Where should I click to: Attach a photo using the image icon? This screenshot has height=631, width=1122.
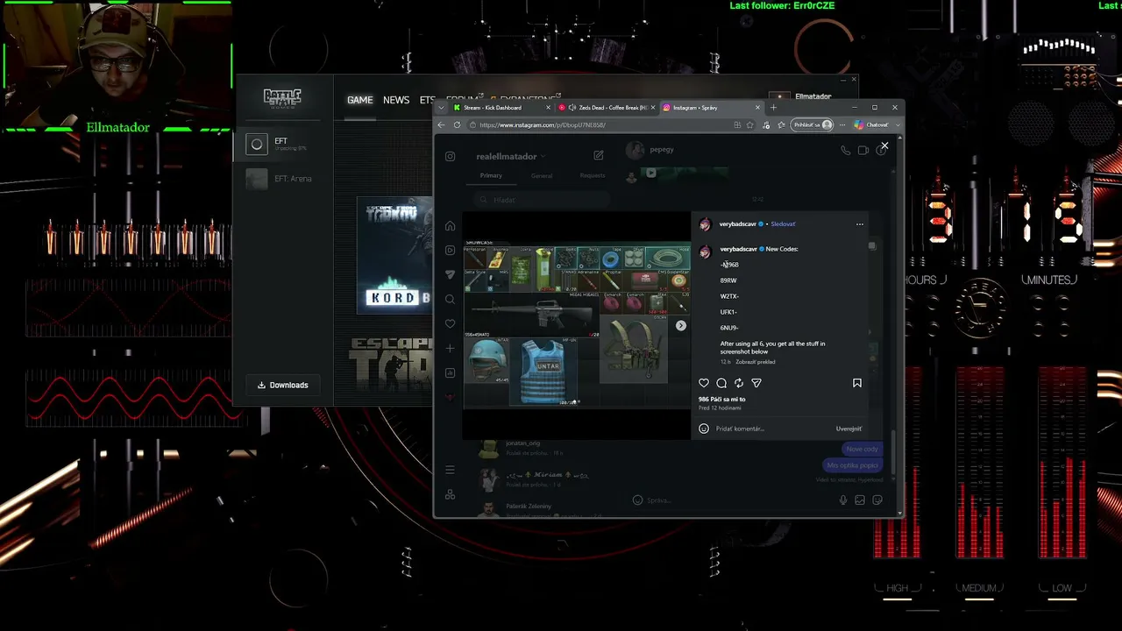point(860,500)
